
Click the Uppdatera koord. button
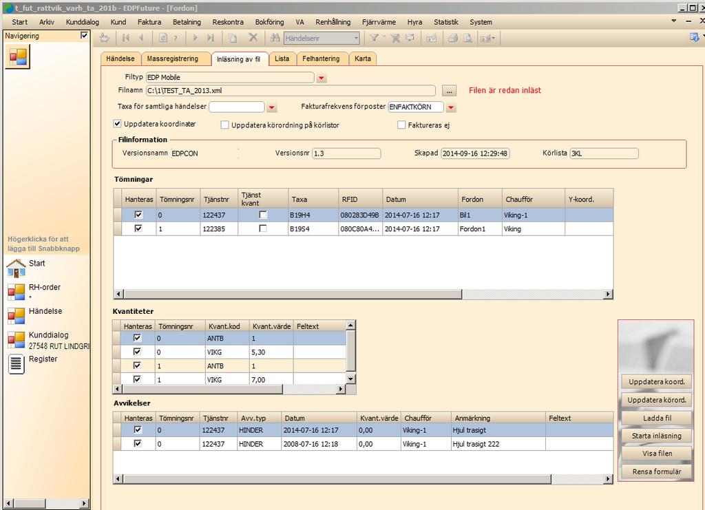656,381
